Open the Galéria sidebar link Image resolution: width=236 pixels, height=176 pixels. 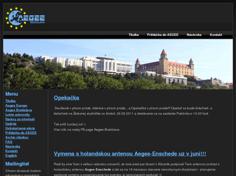pos(11,124)
